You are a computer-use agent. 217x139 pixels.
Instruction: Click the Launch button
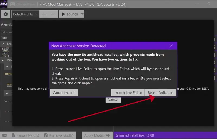point(70,14)
